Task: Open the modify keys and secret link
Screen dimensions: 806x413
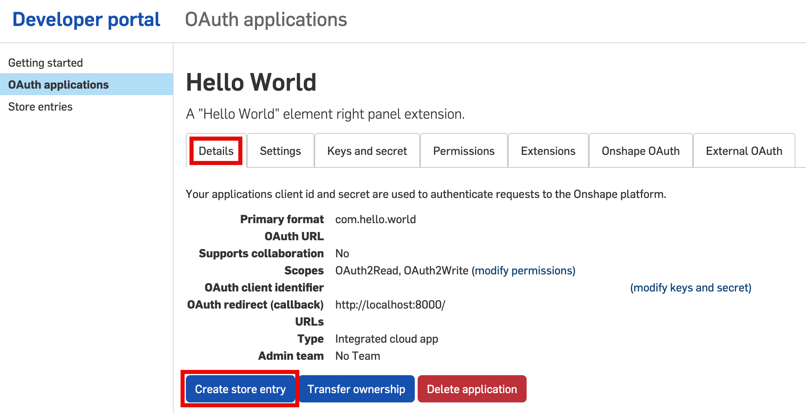Action: (691, 288)
